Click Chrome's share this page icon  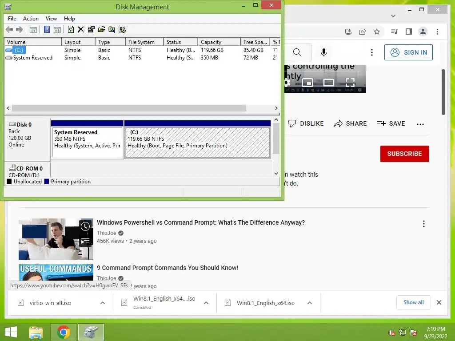click(x=363, y=32)
